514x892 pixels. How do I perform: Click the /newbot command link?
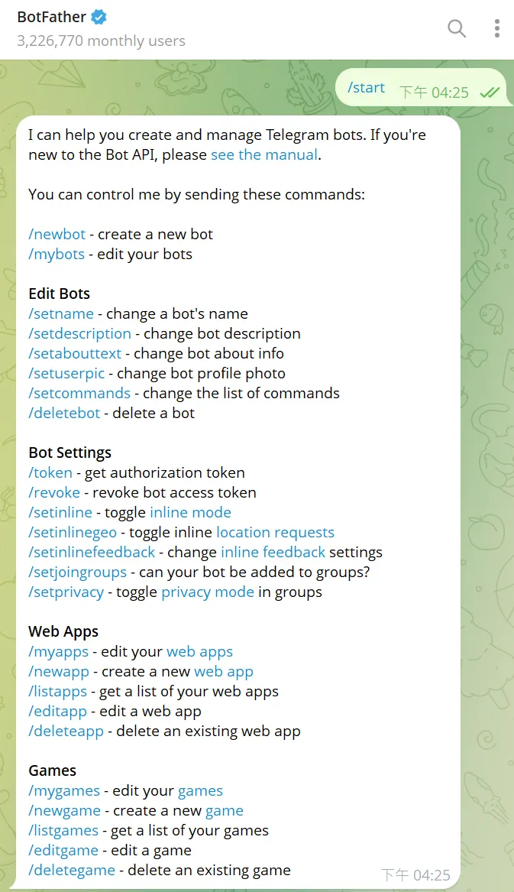(57, 234)
